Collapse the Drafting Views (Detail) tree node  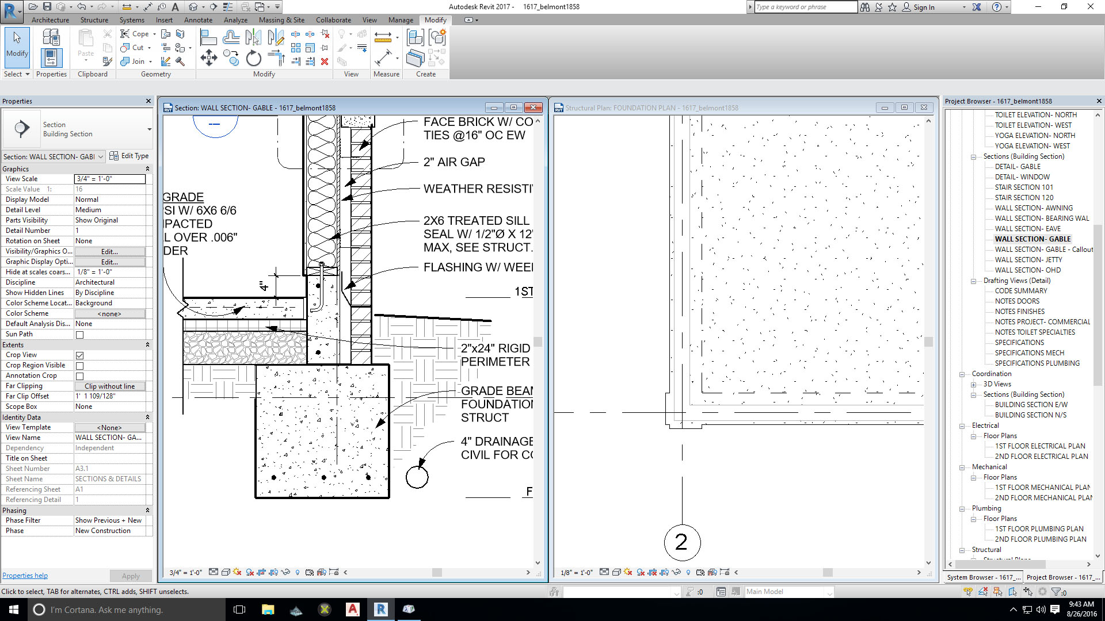tap(974, 281)
